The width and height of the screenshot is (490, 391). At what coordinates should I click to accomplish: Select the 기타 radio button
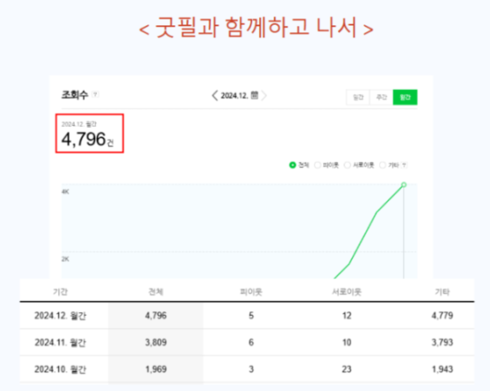tap(383, 165)
